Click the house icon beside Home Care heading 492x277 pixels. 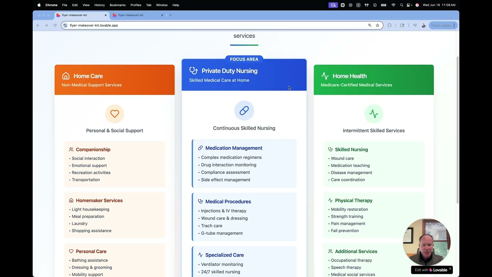pyautogui.click(x=66, y=76)
